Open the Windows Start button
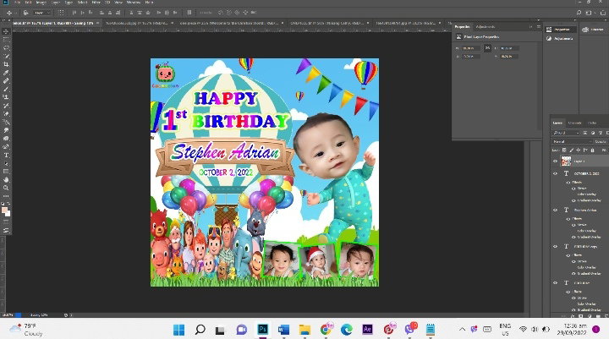The width and height of the screenshot is (609, 339). point(179,330)
